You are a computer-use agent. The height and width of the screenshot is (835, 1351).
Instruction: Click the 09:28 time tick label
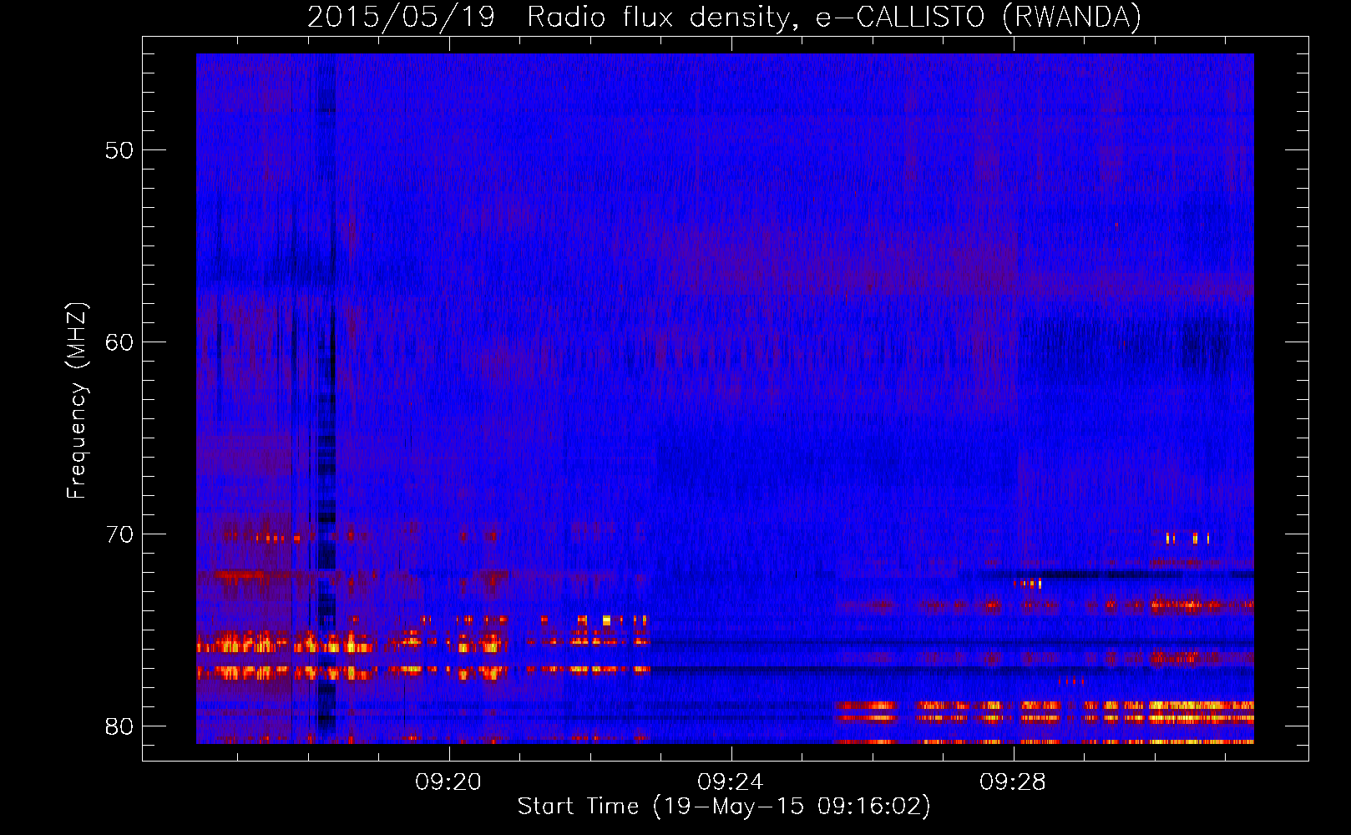(1013, 782)
